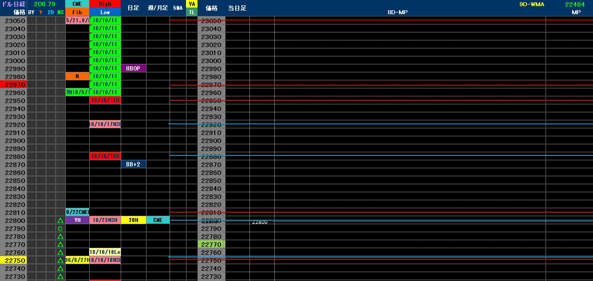Select the green-highlighted 22770 price cell
593x281 pixels.
tap(211, 245)
